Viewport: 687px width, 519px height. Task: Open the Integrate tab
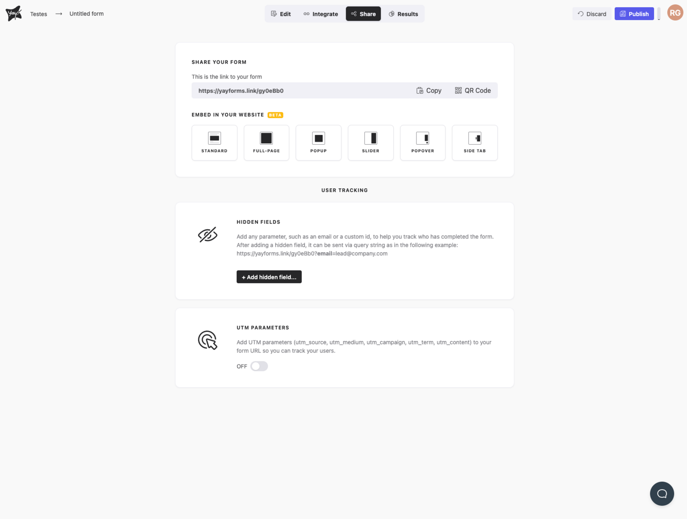[x=321, y=14]
